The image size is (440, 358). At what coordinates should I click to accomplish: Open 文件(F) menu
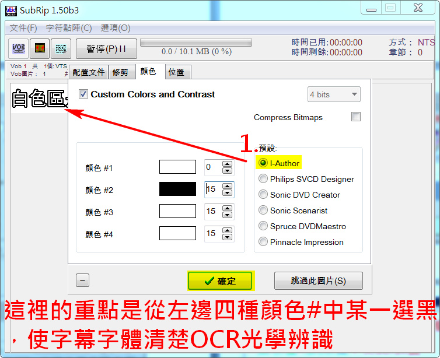pyautogui.click(x=23, y=28)
